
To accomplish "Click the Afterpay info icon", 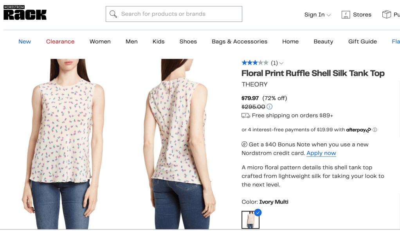I will (x=375, y=130).
